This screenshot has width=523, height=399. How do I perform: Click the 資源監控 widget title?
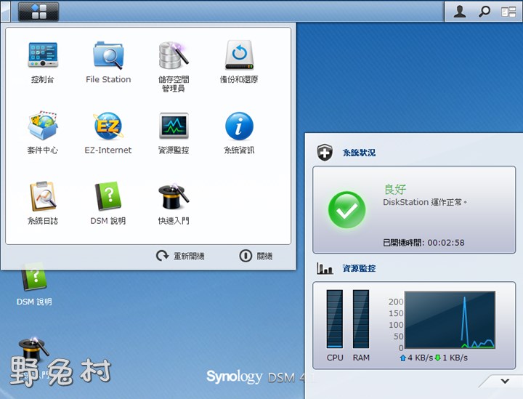359,268
